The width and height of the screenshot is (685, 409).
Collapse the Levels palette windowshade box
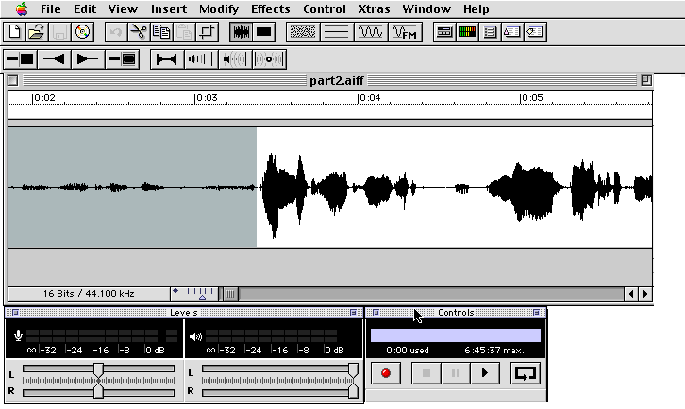[x=353, y=313]
